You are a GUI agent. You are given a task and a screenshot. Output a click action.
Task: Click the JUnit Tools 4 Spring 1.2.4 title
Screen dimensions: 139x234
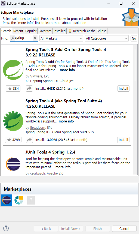(50, 152)
